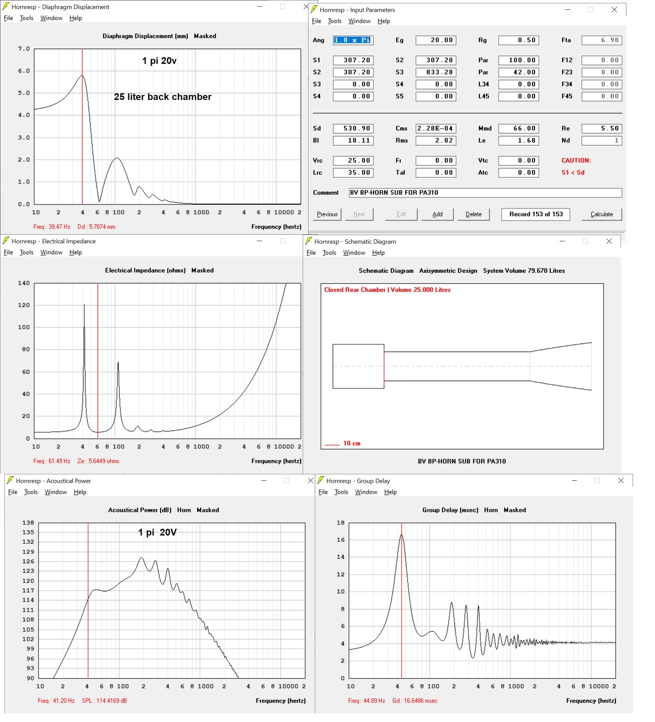655x722 pixels.
Task: Open File menu in Group Delay window
Action: pyautogui.click(x=323, y=492)
